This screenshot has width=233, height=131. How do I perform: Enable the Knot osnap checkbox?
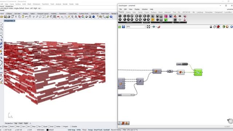49,127
